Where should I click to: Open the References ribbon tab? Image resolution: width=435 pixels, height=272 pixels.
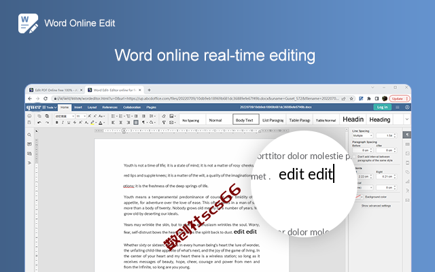(110, 107)
